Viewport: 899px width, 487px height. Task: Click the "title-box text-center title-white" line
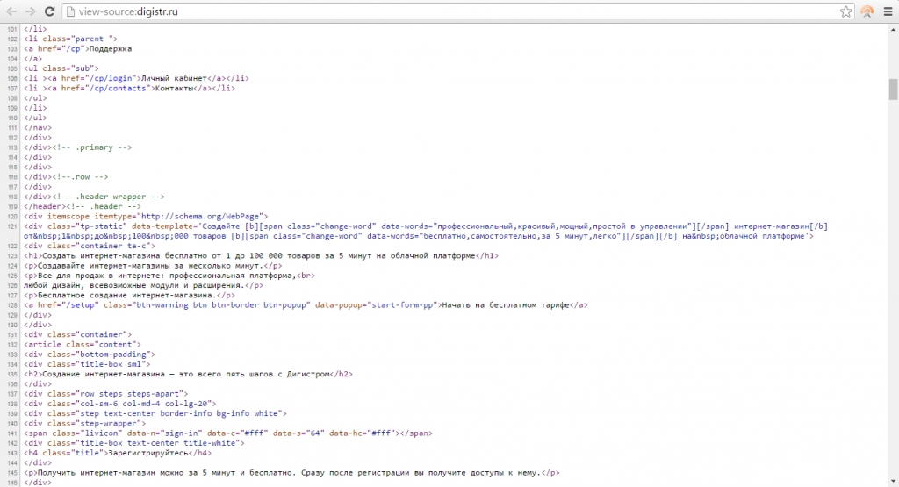pyautogui.click(x=134, y=443)
